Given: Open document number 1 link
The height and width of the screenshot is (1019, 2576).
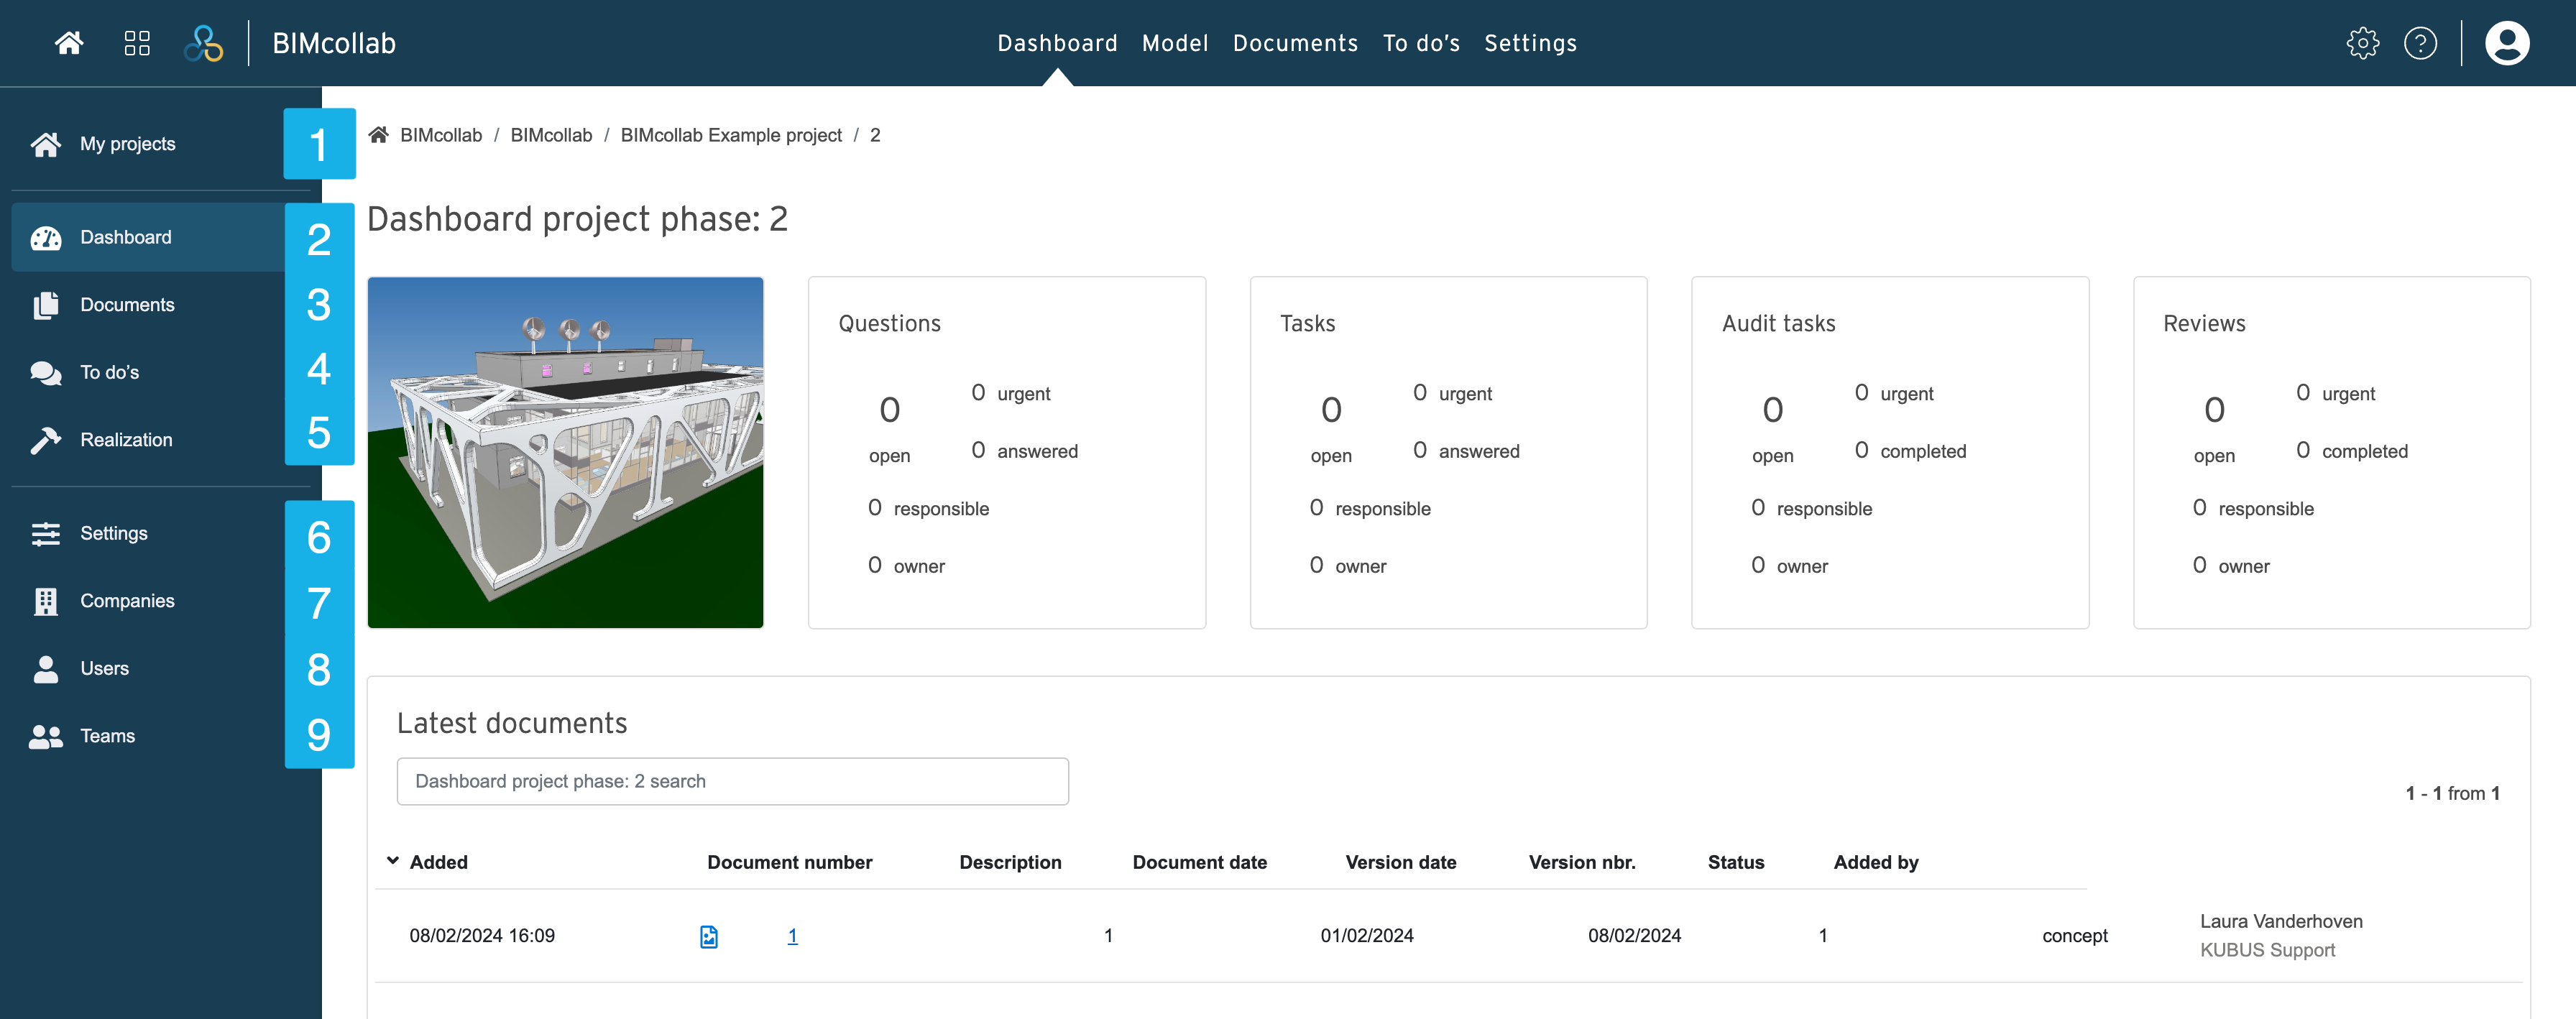Looking at the screenshot, I should pyautogui.click(x=792, y=936).
